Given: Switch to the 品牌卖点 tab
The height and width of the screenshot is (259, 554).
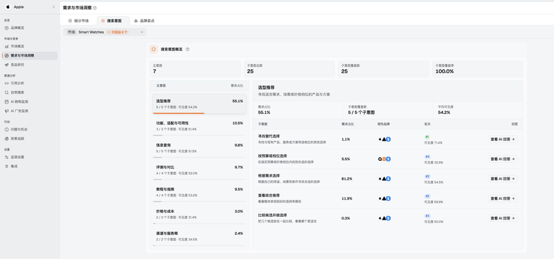Looking at the screenshot, I should [144, 21].
